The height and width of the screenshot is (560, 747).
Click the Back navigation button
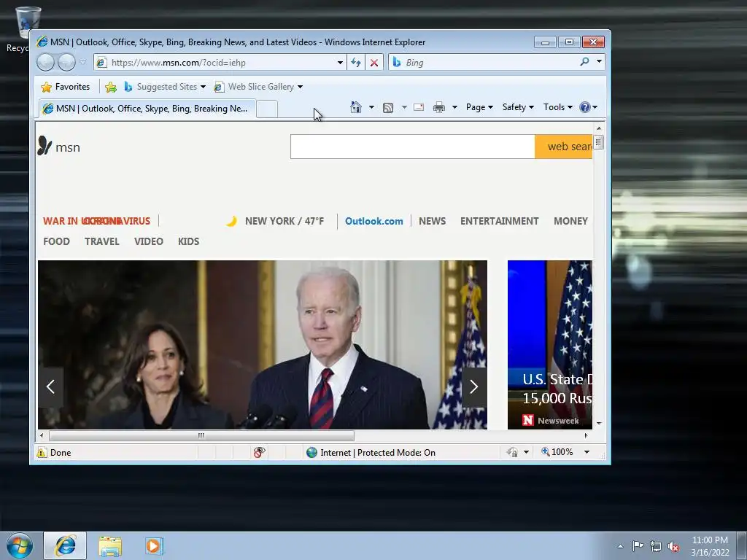46,63
